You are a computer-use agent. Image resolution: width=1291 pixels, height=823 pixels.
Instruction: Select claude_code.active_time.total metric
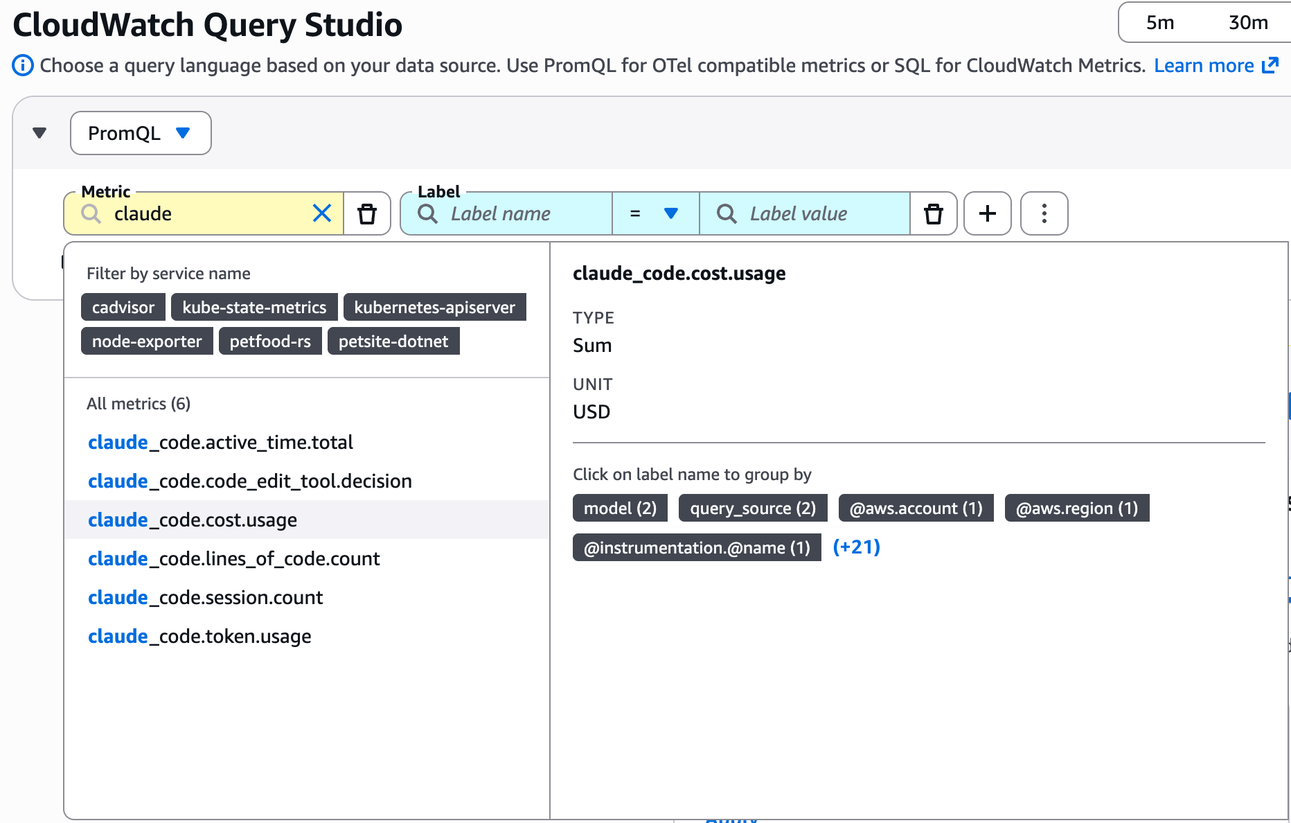[x=307, y=442]
